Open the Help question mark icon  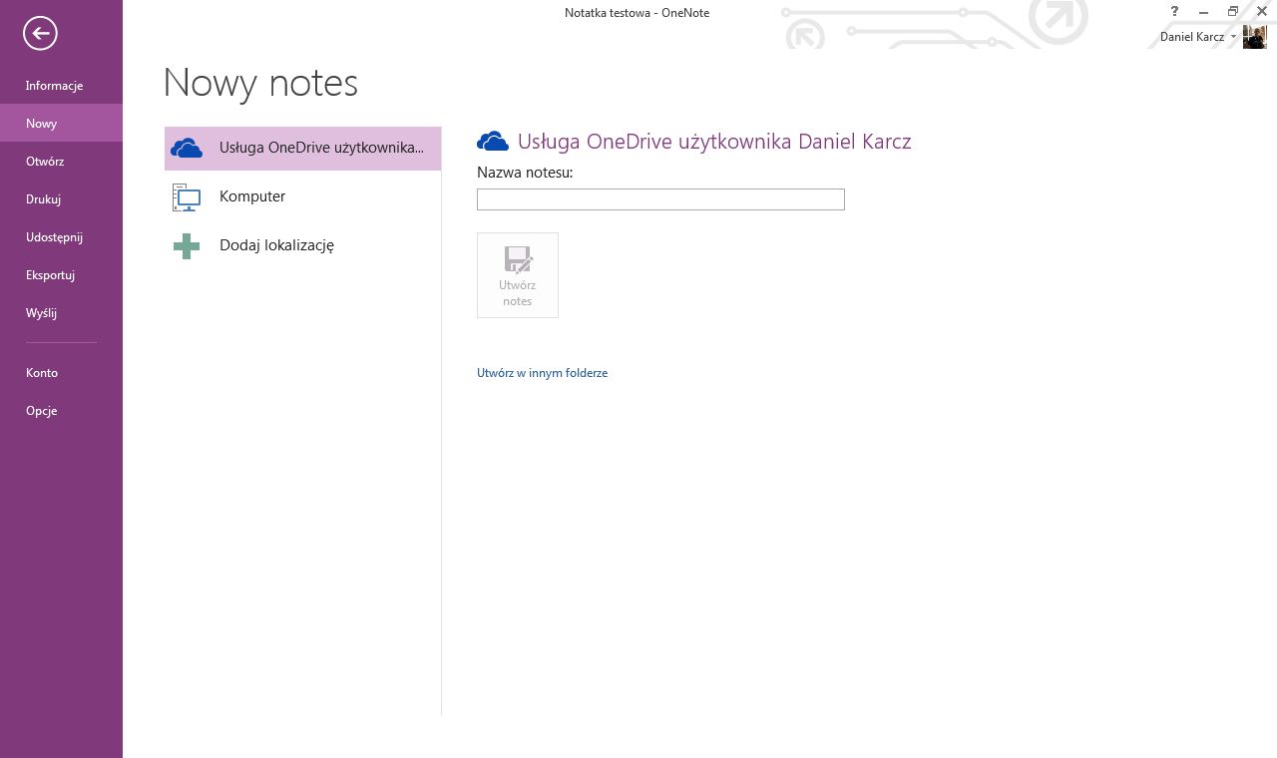(1175, 11)
